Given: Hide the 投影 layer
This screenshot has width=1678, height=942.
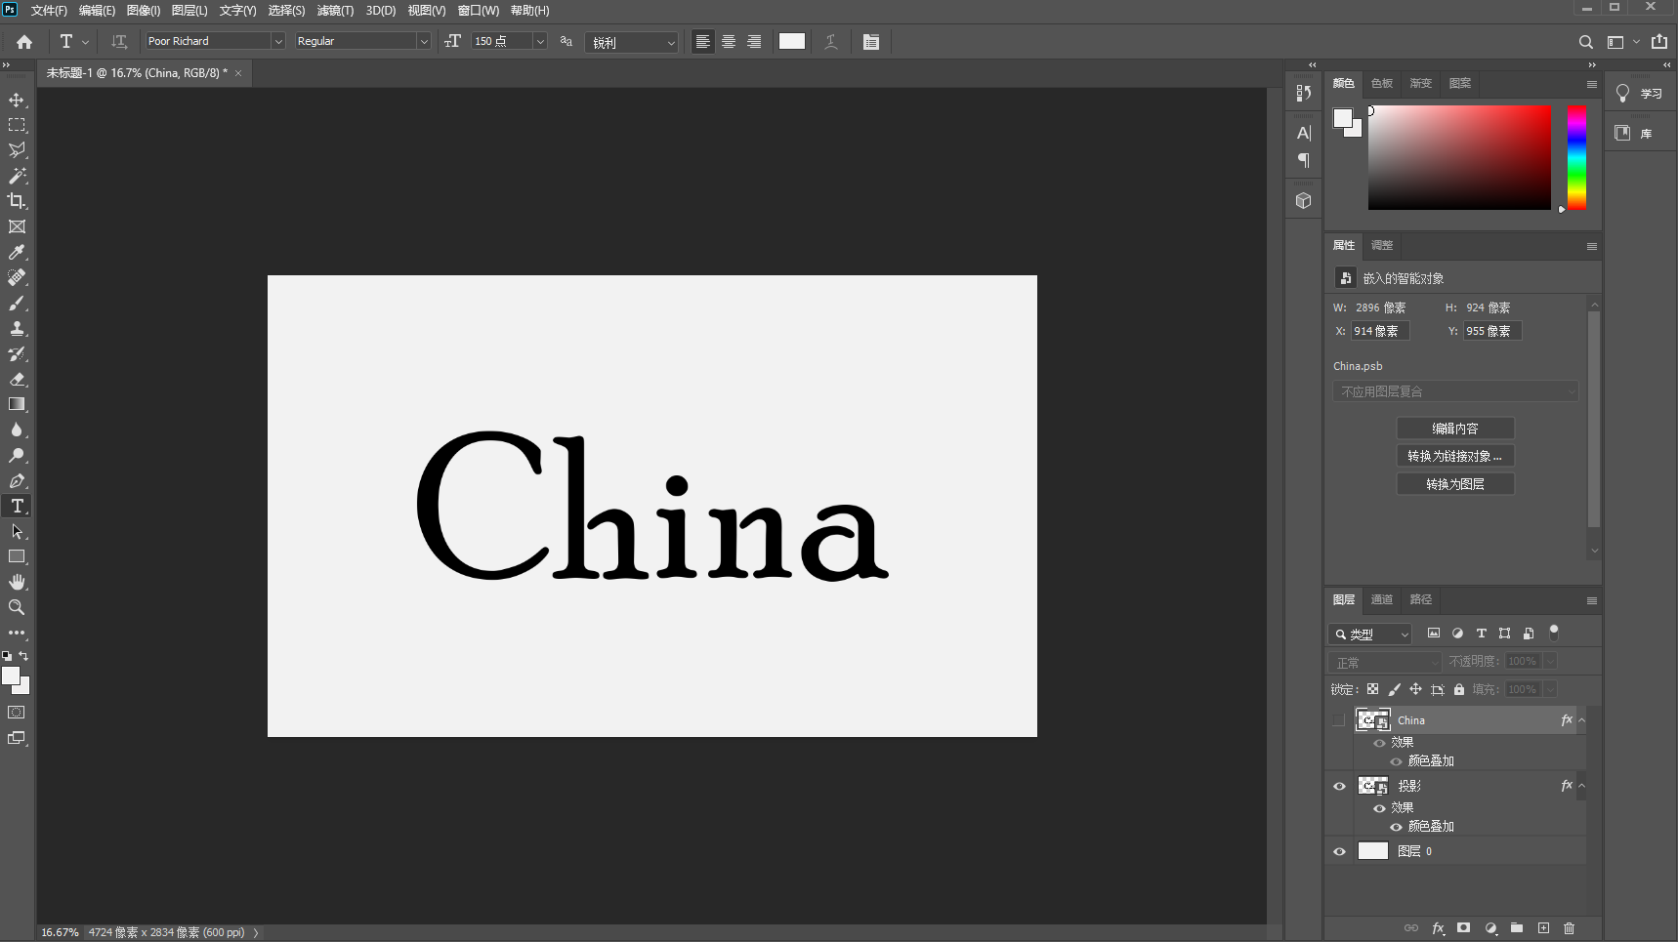Looking at the screenshot, I should pyautogui.click(x=1339, y=785).
